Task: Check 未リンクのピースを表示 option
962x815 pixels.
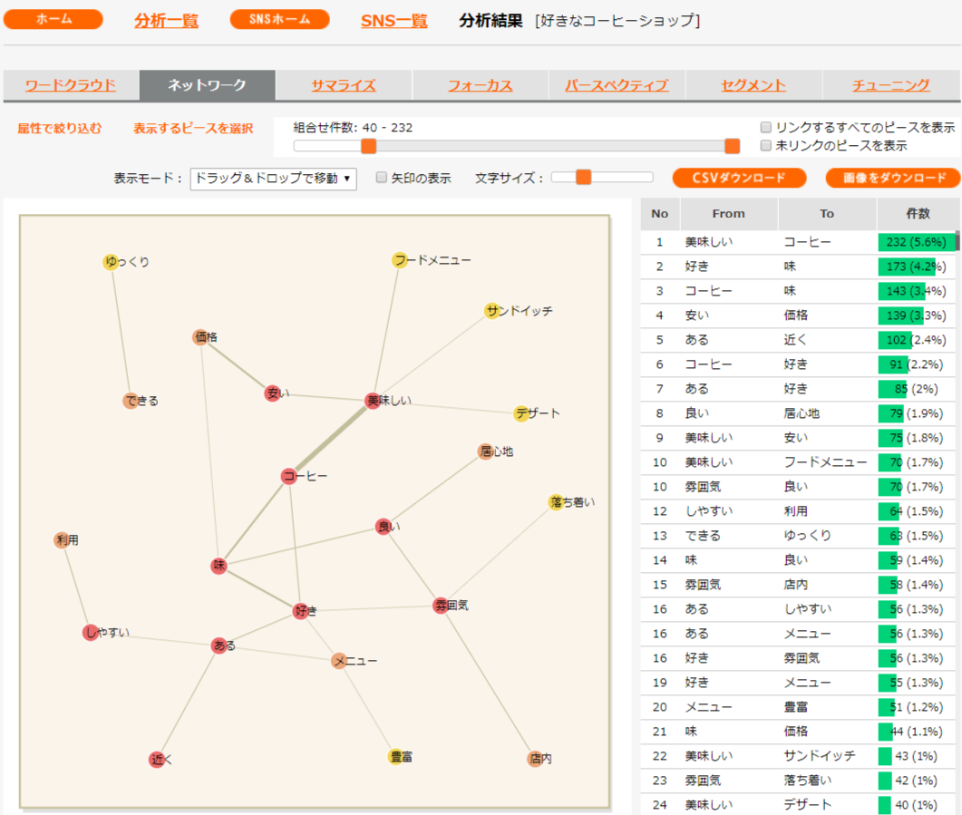Action: click(x=766, y=145)
